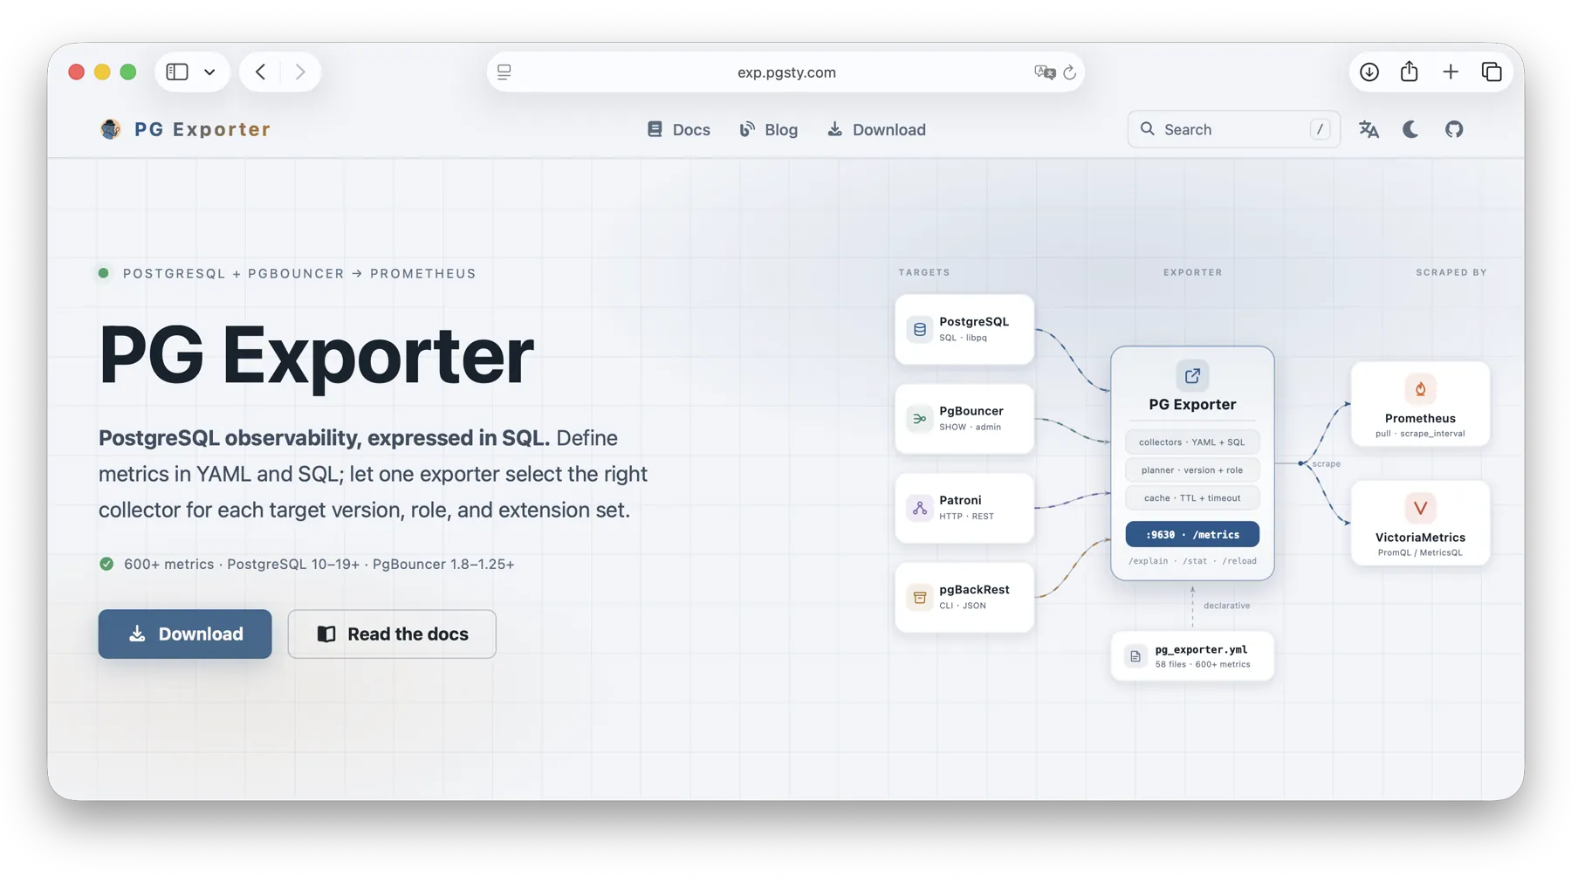This screenshot has width=1571, height=884.
Task: Click the '/explain · /stat · /reload' text
Action: point(1192,561)
